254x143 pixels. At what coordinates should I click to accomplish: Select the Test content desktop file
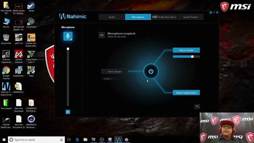click(6, 104)
